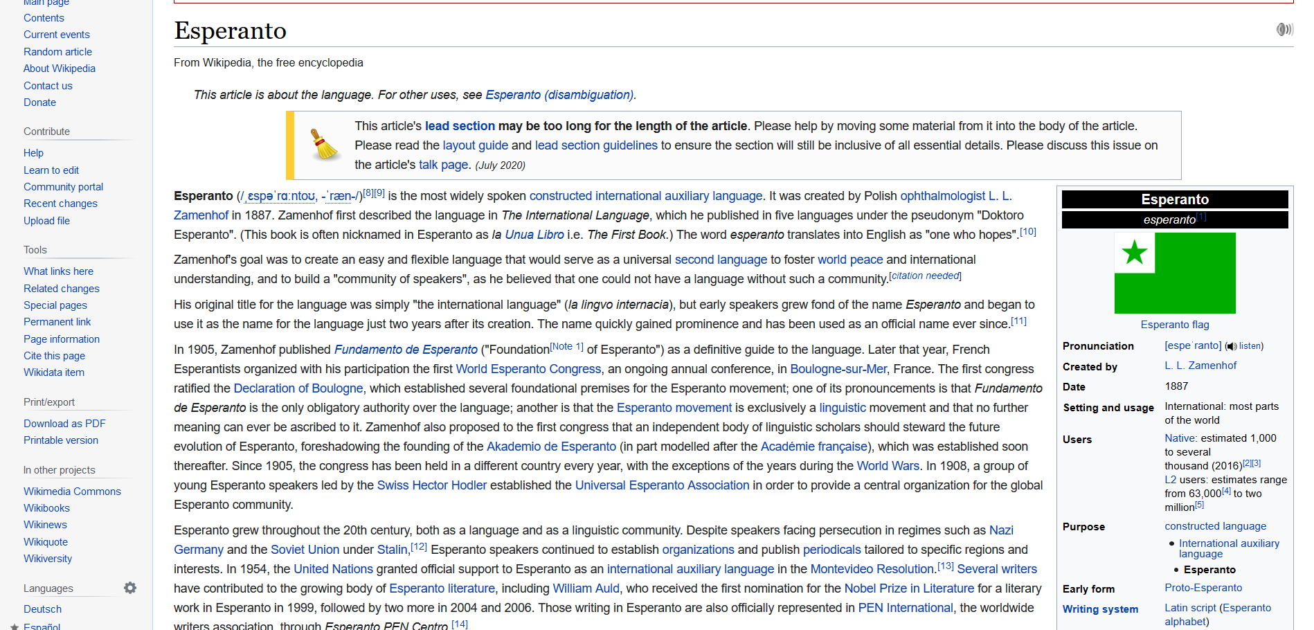Open the William Auld link
The image size is (1314, 630).
click(x=586, y=588)
